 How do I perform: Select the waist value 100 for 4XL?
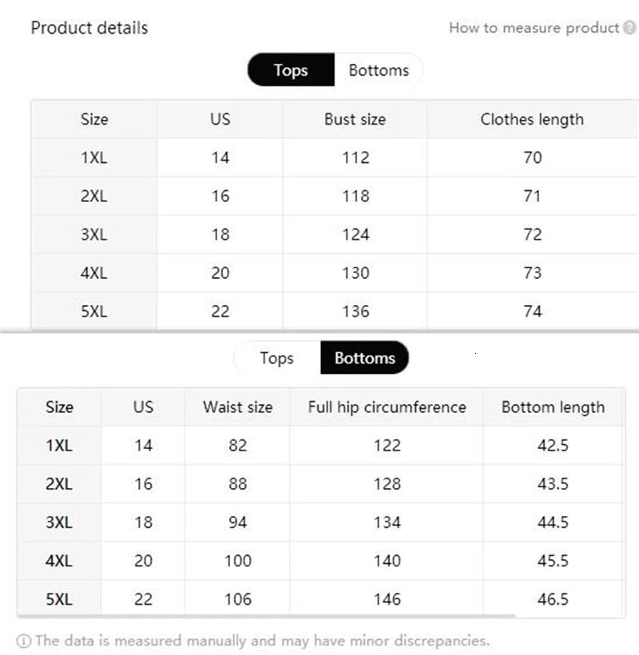[x=236, y=560]
